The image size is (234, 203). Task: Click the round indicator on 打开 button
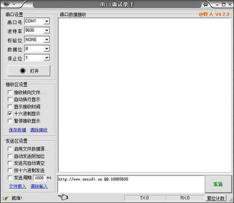pyautogui.click(x=23, y=71)
